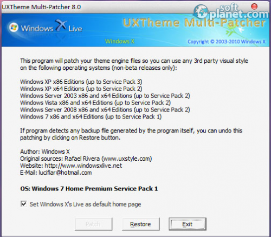Image resolution: width=271 pixels, height=237 pixels.
Task: Click the OS: Windows 7 Home Premium line
Action: [x=89, y=189]
